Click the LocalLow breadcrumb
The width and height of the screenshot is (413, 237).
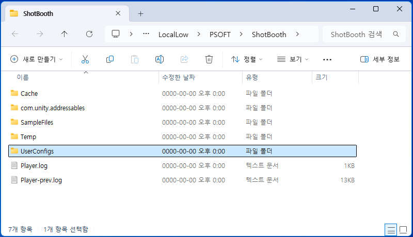tap(173, 35)
